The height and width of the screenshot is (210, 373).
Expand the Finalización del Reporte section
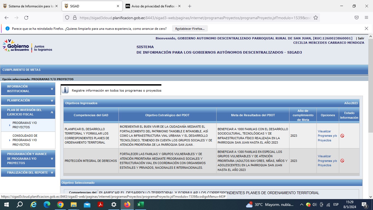pos(28,173)
